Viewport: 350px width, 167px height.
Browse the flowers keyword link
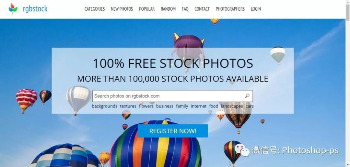(146, 106)
